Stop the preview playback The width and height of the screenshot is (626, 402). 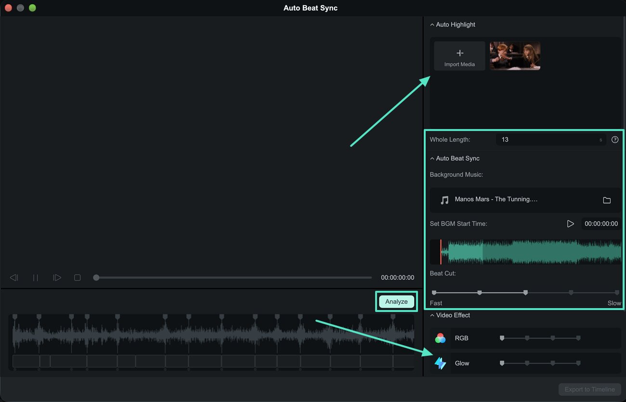(77, 278)
